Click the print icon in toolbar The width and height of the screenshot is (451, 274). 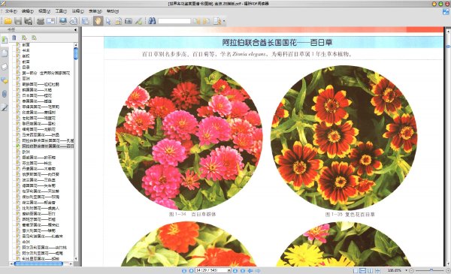(x=41, y=21)
